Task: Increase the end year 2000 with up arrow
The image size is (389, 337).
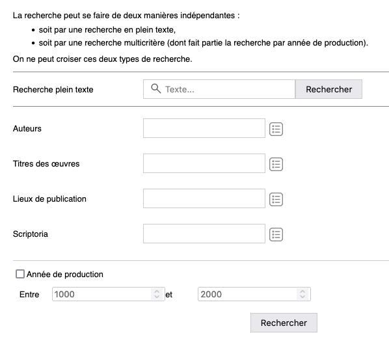Action: (302, 291)
